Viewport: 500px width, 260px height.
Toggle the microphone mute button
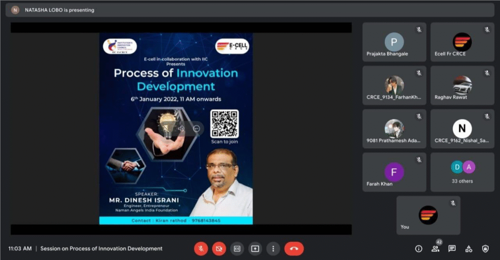[201, 249]
